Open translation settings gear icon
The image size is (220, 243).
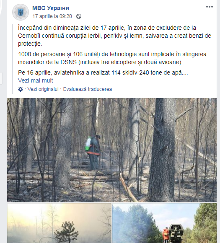coord(21,89)
